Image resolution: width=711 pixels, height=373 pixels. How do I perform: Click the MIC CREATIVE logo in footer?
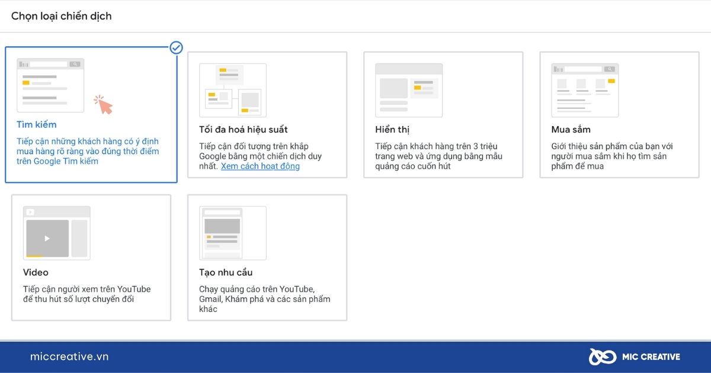[634, 356]
